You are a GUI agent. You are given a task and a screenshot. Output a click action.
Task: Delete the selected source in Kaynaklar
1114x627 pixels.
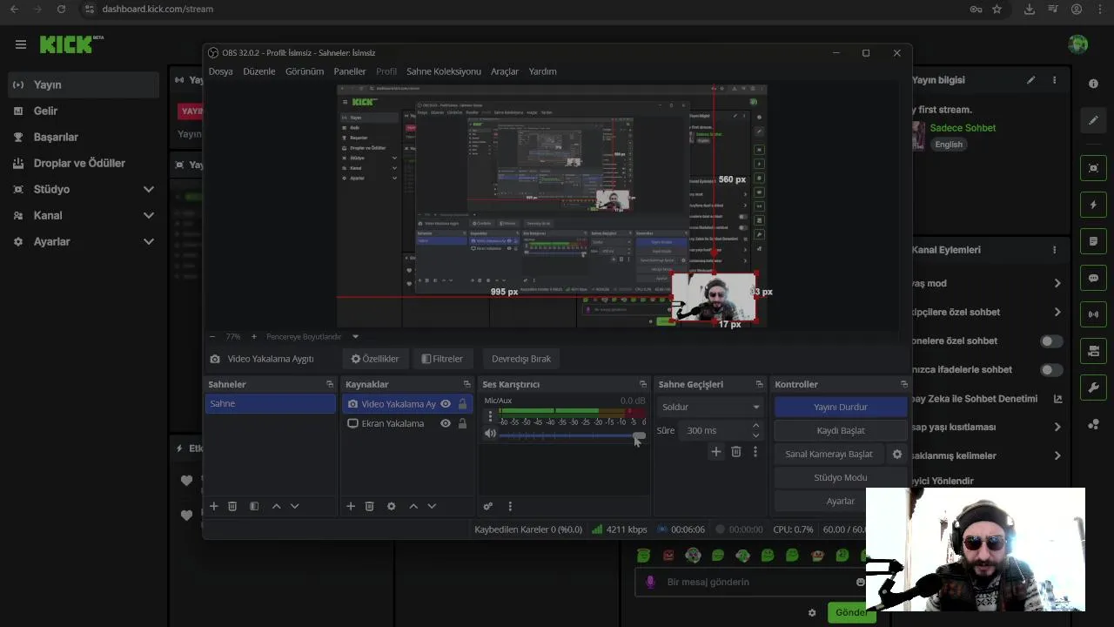tap(370, 506)
